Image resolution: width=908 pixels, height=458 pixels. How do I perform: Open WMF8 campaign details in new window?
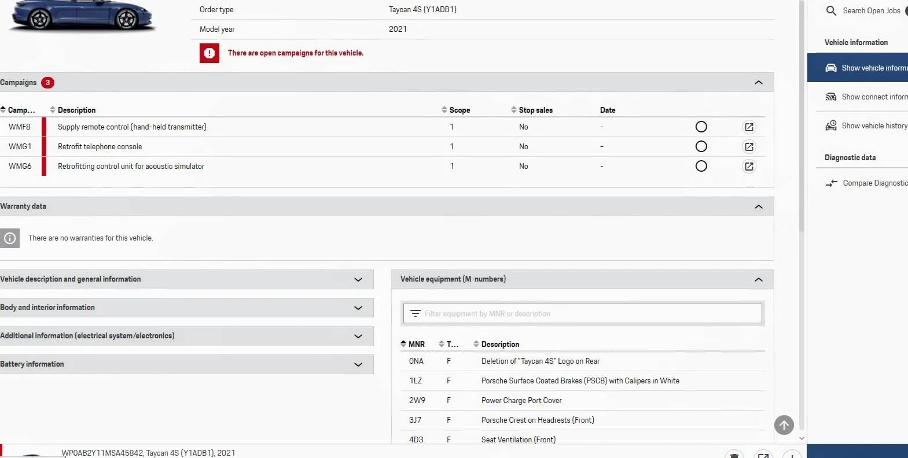tap(749, 127)
